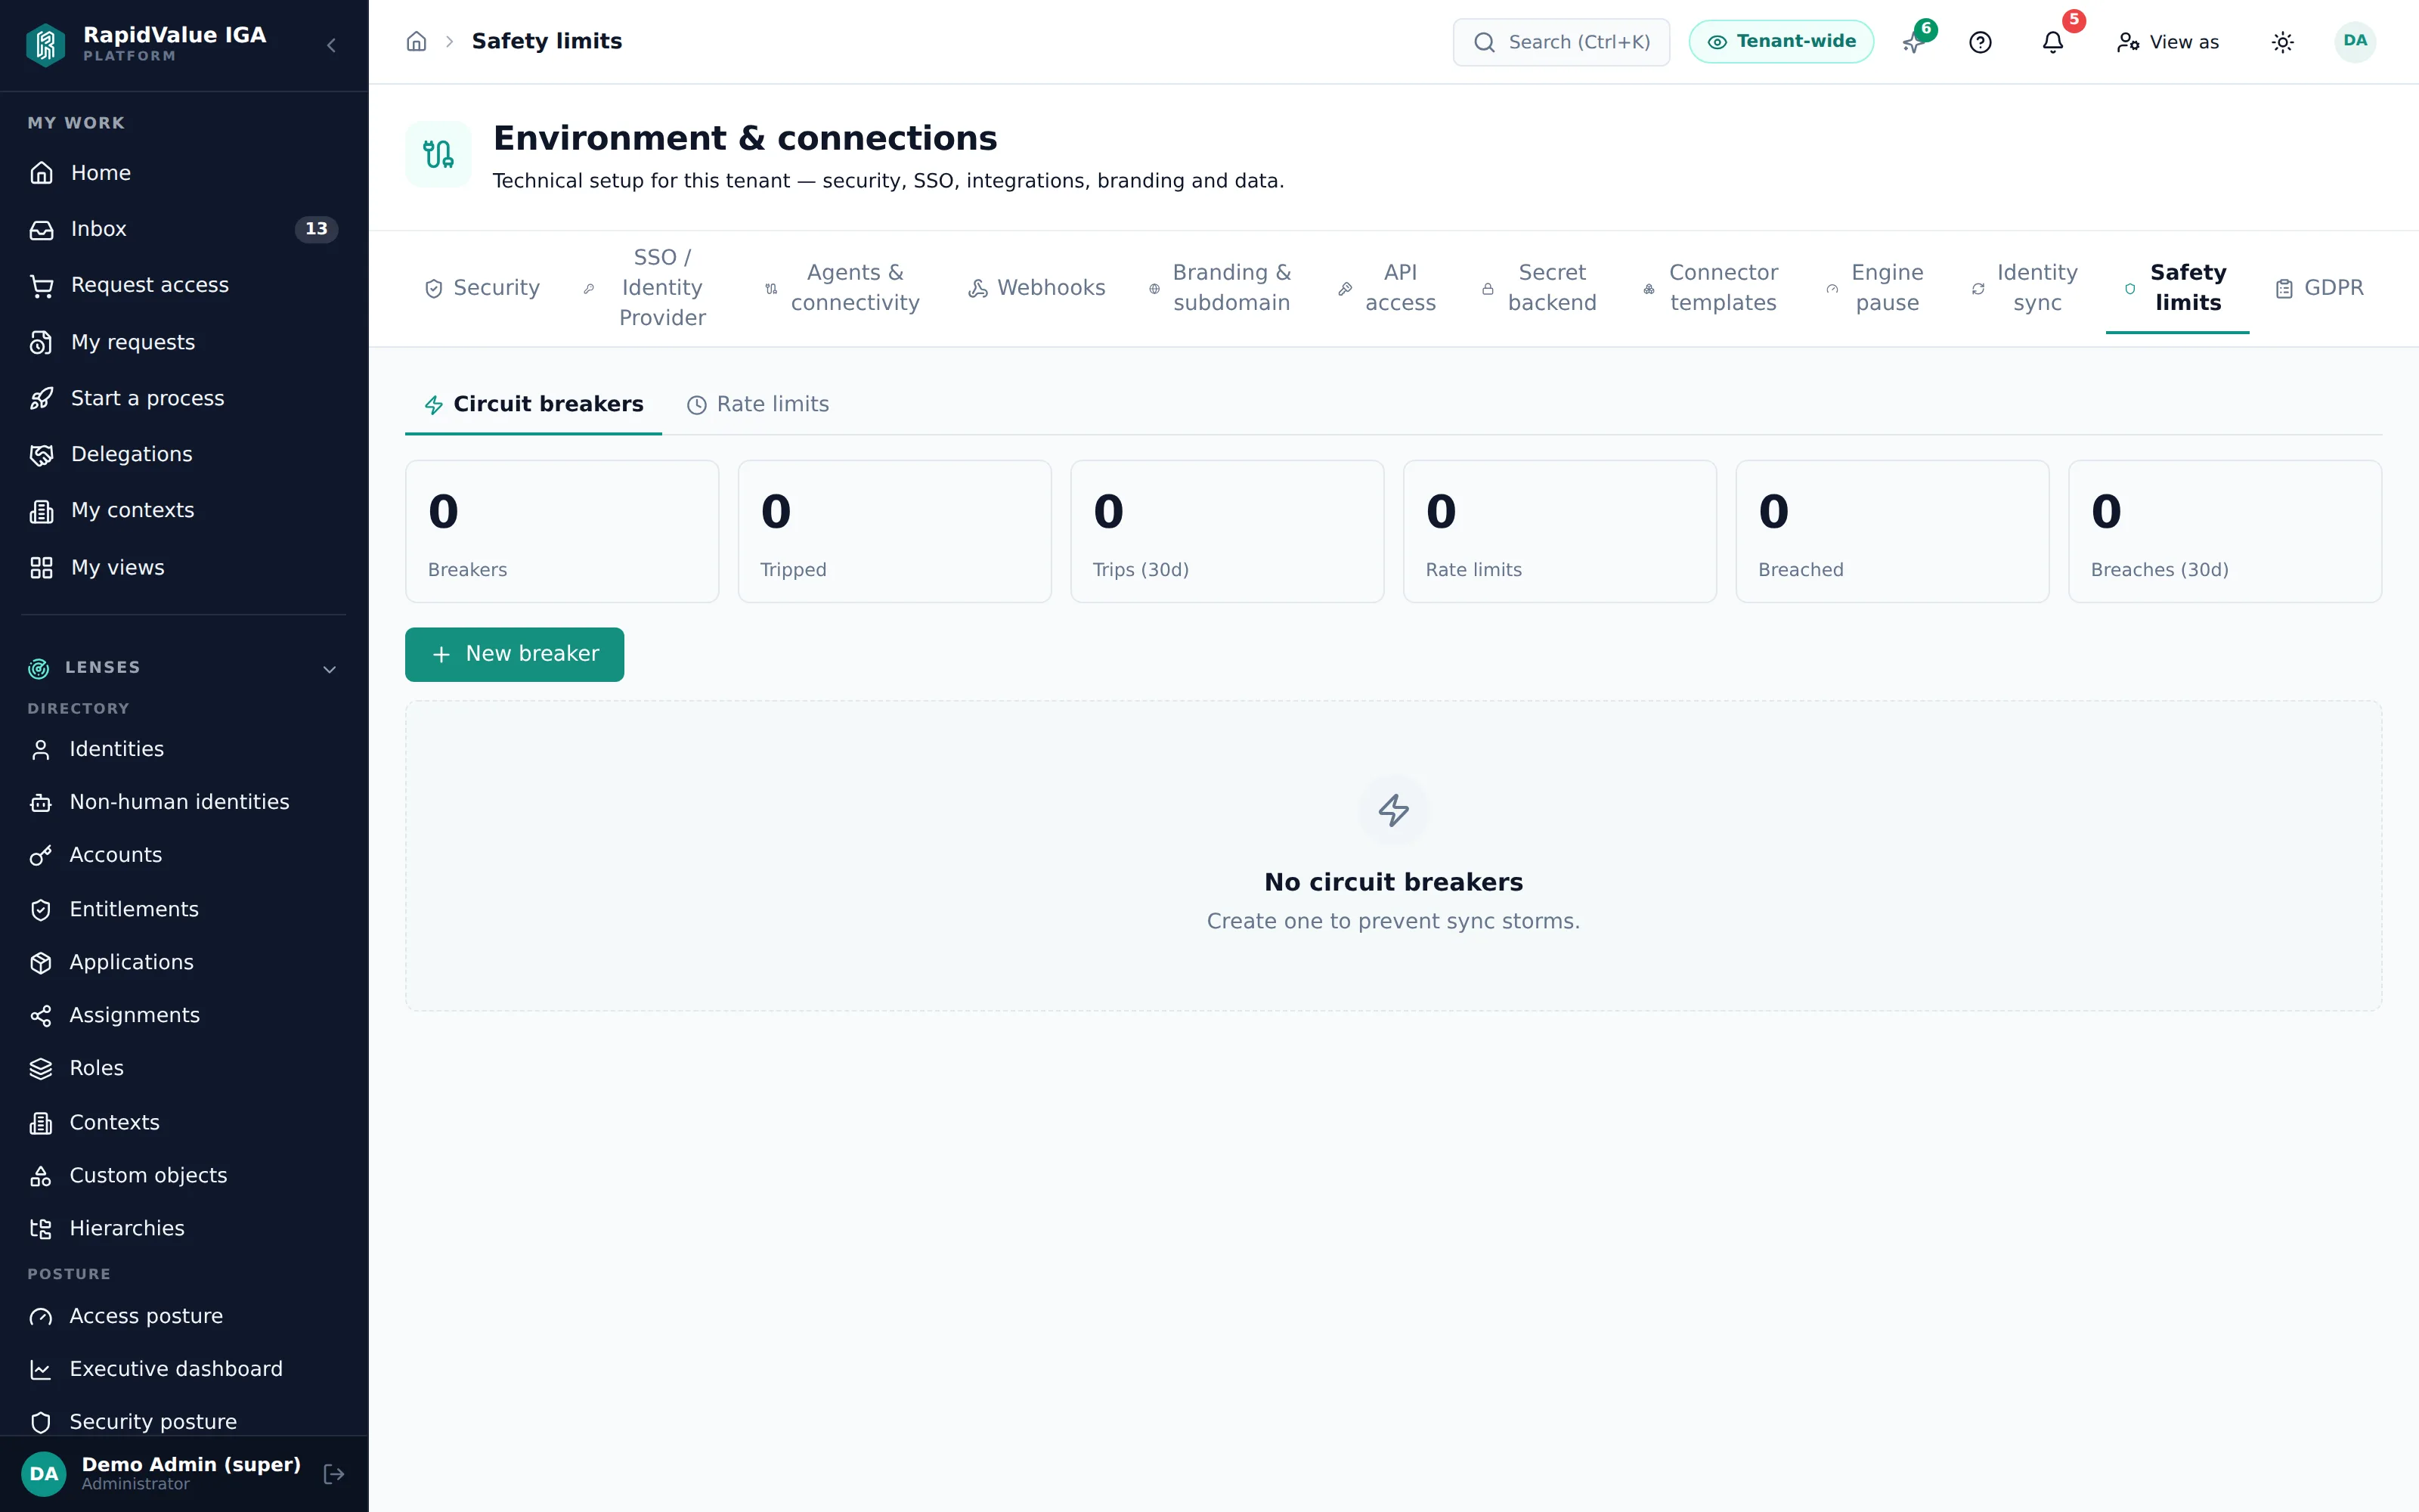2419x1512 pixels.
Task: Collapse the sidebar with the chevron
Action: pyautogui.click(x=332, y=45)
